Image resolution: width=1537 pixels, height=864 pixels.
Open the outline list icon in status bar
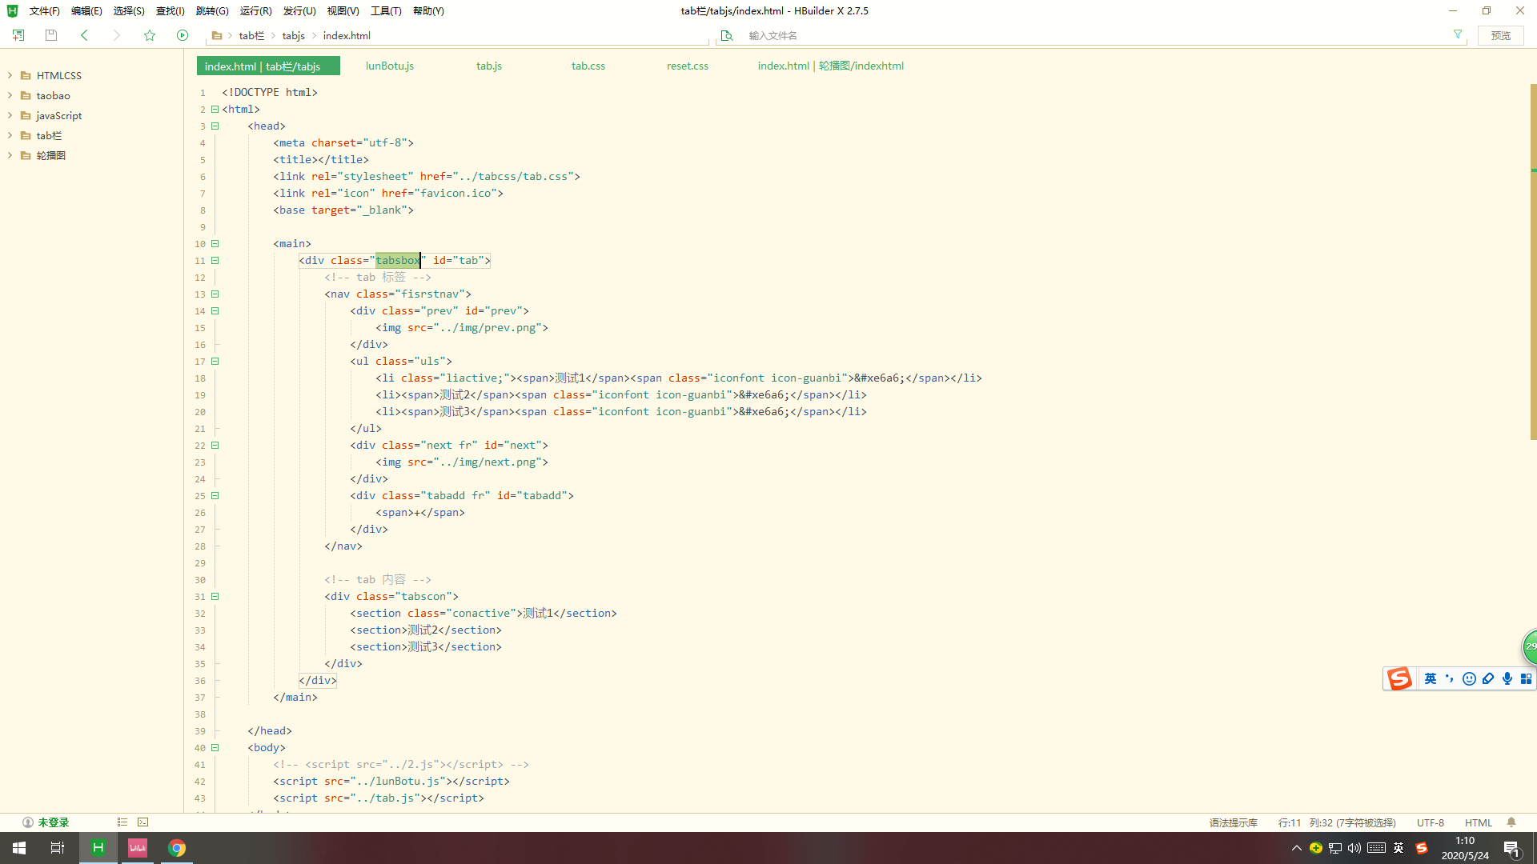(x=122, y=822)
